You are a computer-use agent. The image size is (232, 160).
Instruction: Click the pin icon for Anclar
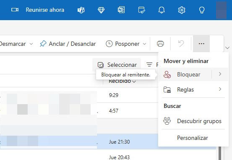(x=43, y=44)
